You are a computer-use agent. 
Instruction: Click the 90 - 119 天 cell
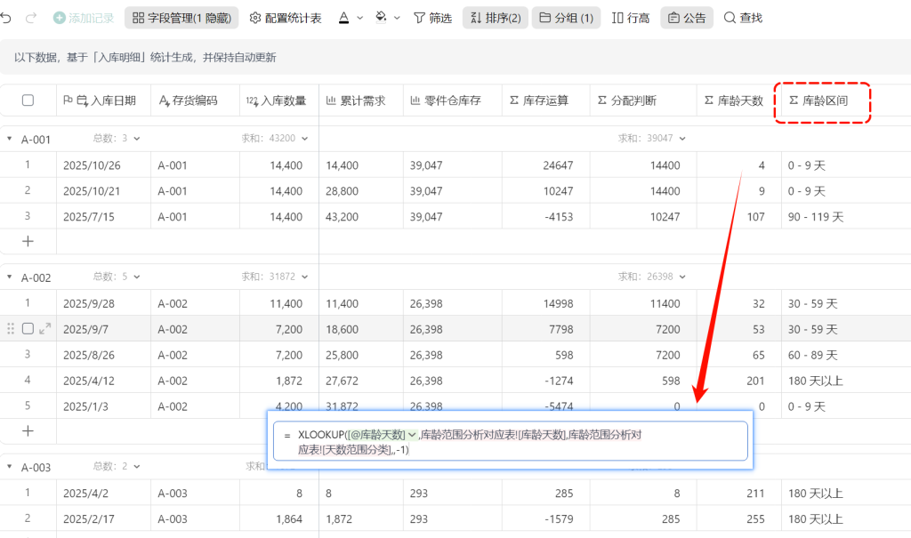(846, 217)
